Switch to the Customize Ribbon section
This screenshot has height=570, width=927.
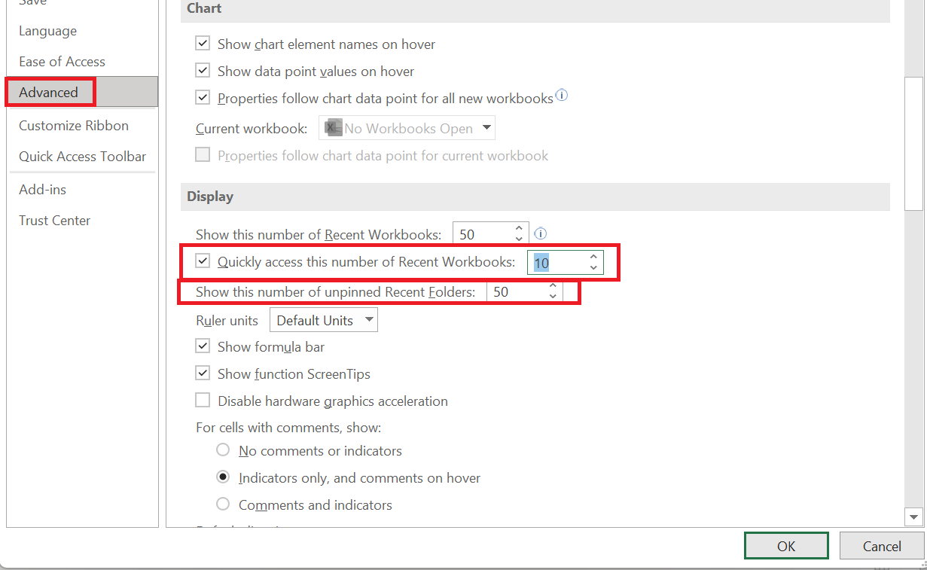[72, 125]
